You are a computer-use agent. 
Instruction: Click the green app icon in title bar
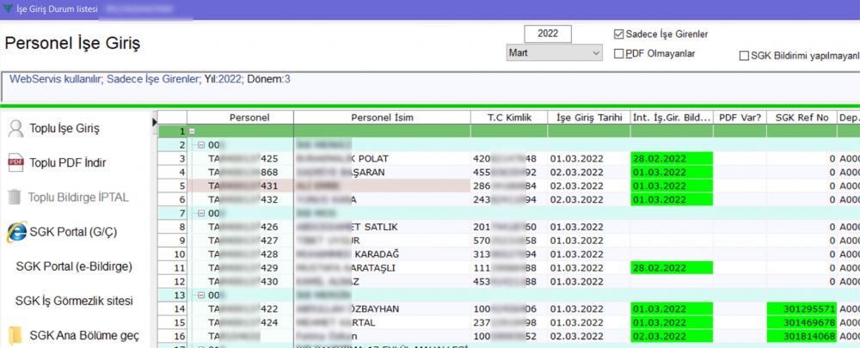[8, 9]
